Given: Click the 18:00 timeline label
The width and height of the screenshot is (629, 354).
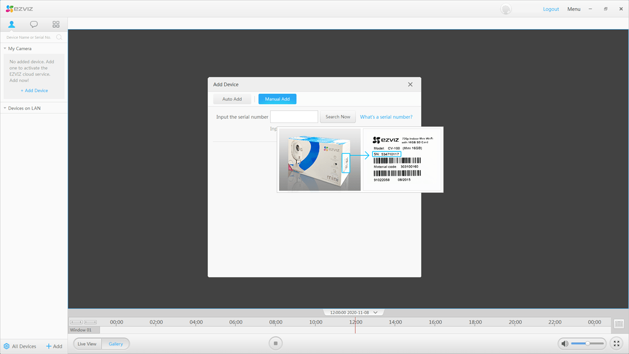Looking at the screenshot, I should coord(475,322).
